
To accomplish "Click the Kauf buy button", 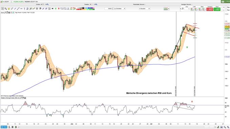I will pos(217,9).
